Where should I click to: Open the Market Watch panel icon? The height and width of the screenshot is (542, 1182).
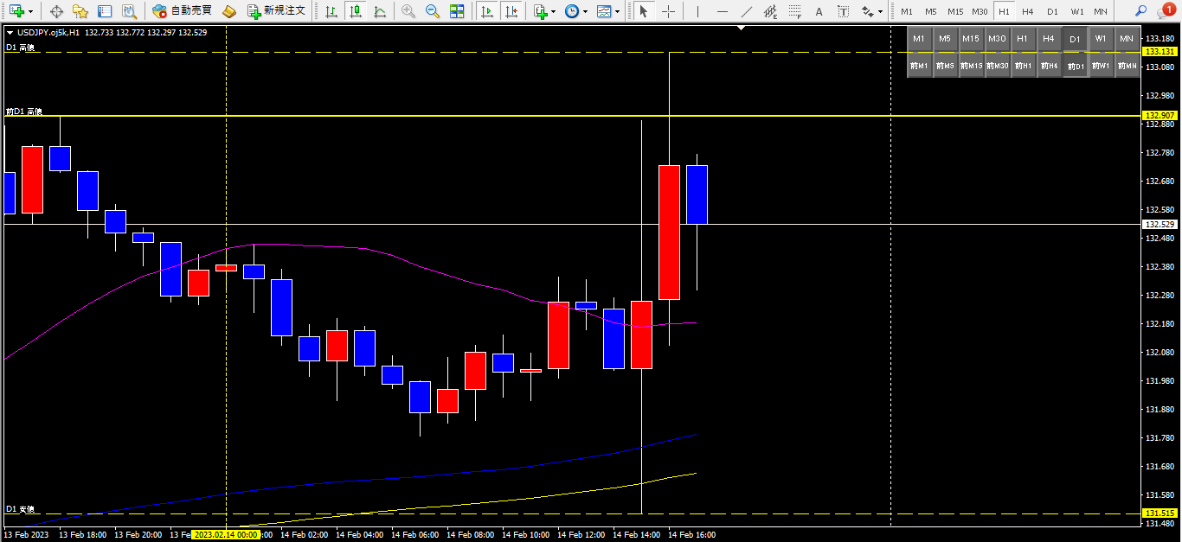tap(57, 11)
